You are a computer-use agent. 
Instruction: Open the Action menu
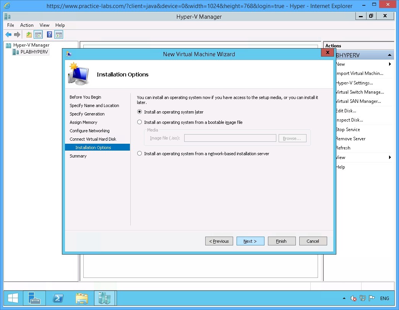coord(27,25)
